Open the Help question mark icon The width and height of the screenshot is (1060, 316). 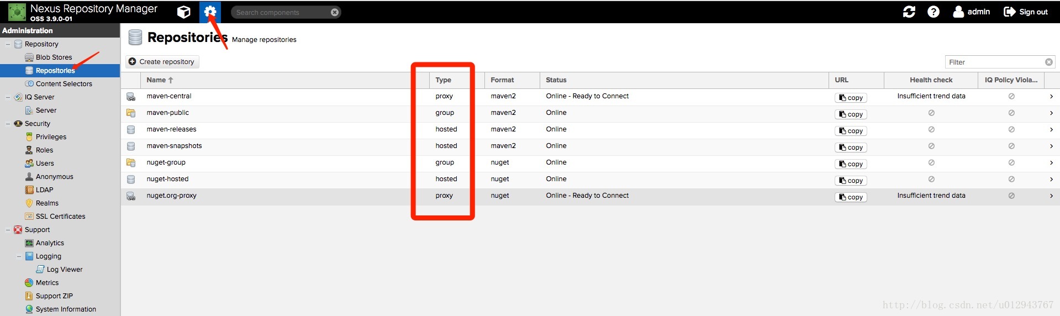(x=934, y=12)
